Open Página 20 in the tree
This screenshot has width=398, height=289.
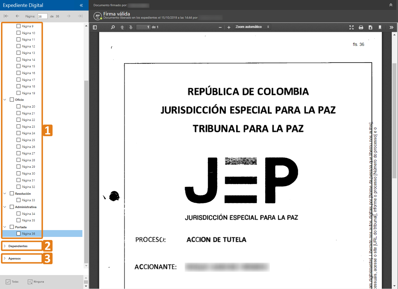pos(28,106)
